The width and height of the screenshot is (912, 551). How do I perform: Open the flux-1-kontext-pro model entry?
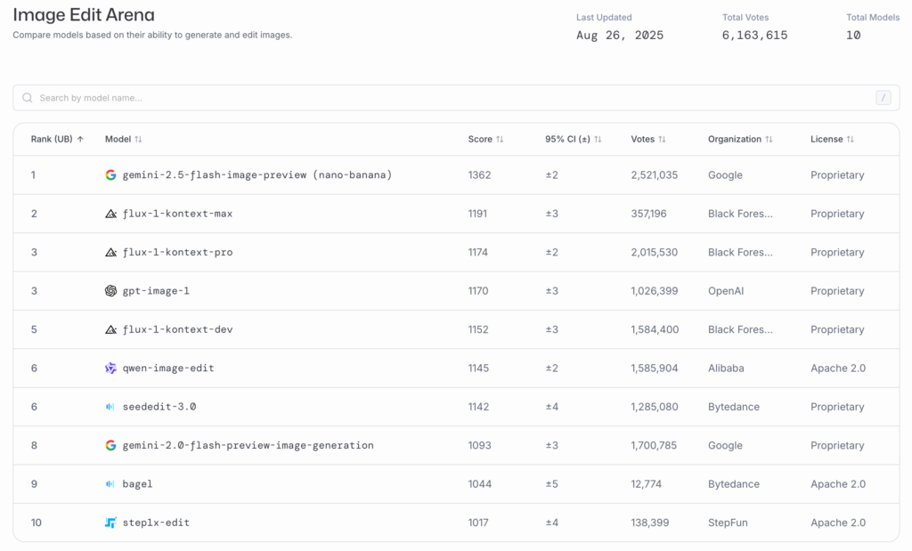[x=177, y=252]
